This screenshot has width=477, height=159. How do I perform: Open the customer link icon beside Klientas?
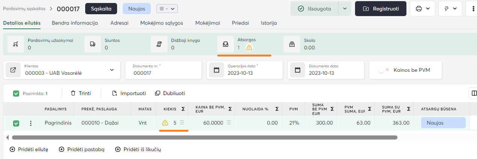point(13,70)
